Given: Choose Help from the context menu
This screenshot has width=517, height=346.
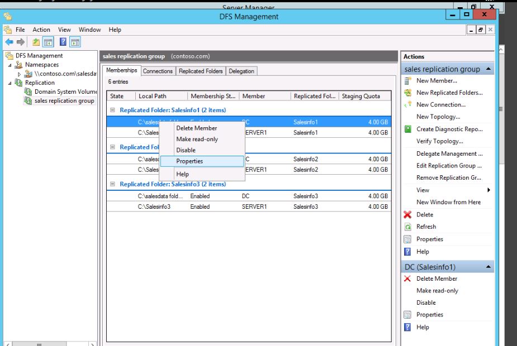Looking at the screenshot, I should [x=202, y=174].
